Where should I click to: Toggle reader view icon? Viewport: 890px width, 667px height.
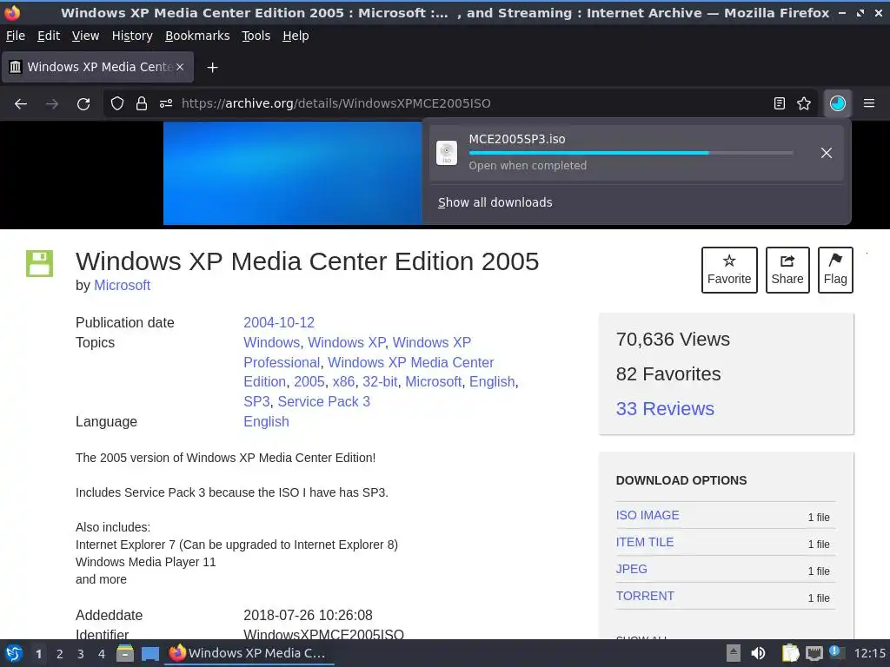click(x=780, y=103)
